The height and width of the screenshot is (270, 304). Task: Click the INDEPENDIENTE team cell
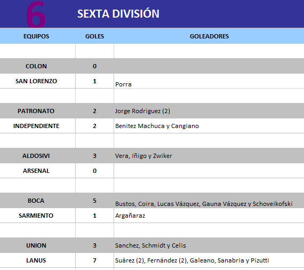(x=36, y=126)
